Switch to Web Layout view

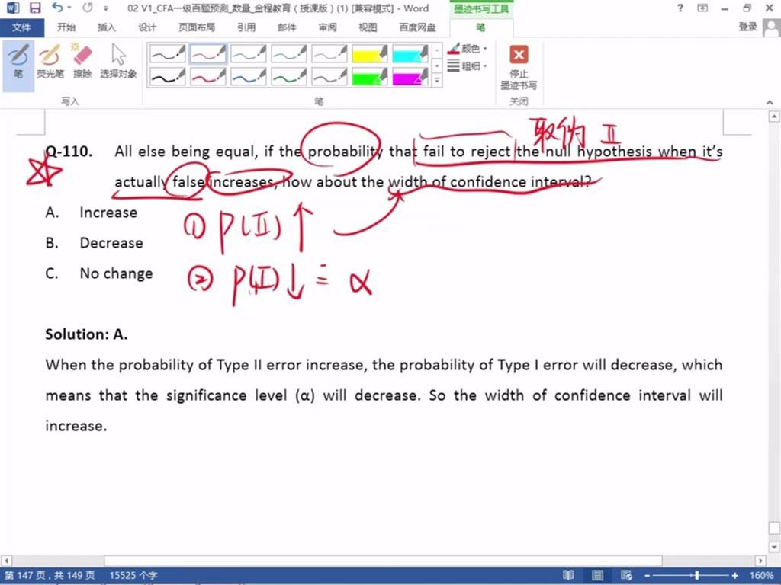[x=626, y=576]
